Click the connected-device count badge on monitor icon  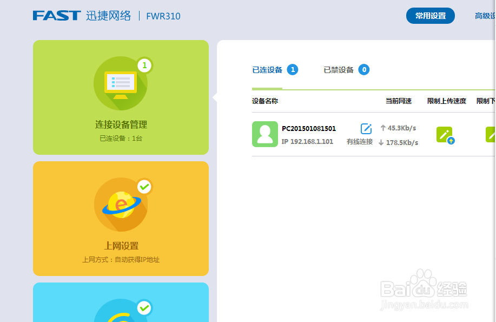(144, 65)
